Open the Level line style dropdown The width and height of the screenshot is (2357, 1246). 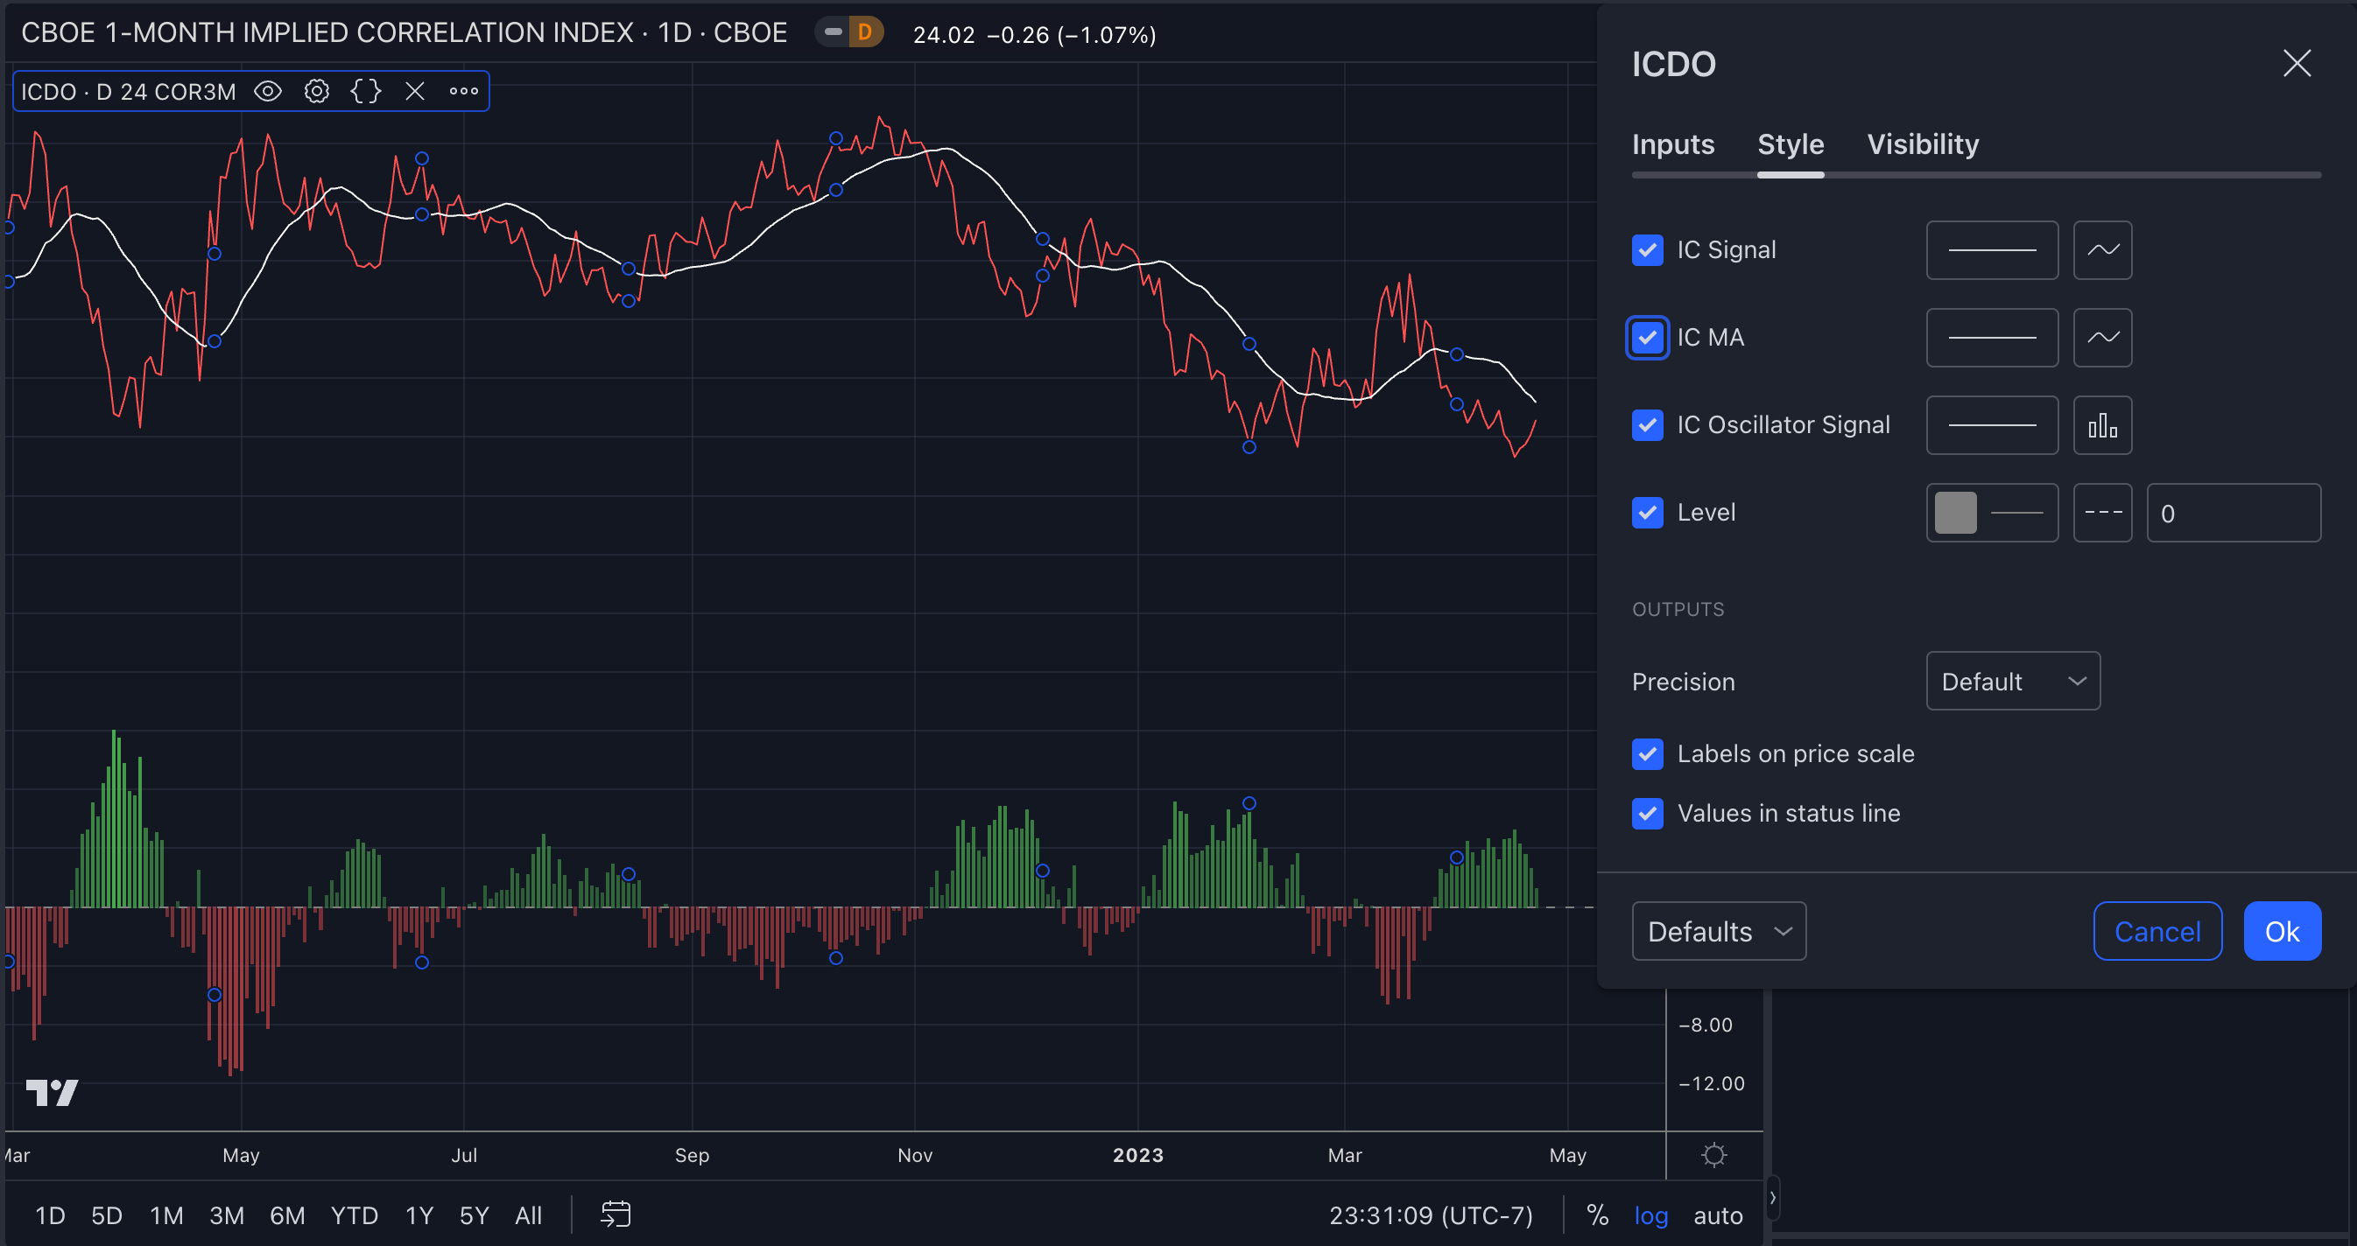2102,513
